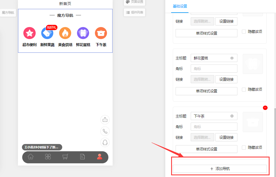The width and height of the screenshot is (276, 177).
Task: Click the red remove item icon
Action: pos(265,108)
